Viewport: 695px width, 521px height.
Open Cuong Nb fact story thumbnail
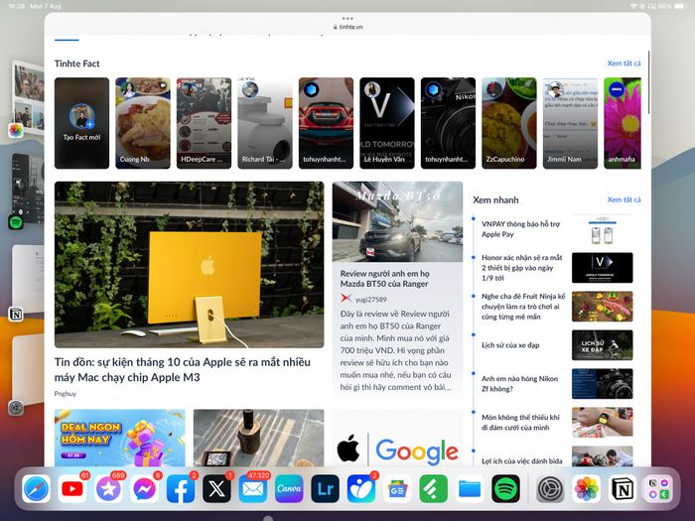click(143, 123)
